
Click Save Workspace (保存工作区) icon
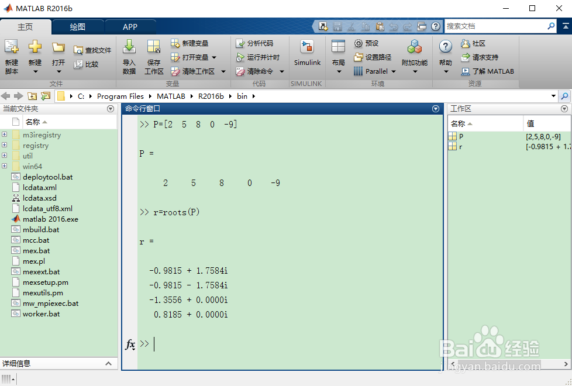pos(154,47)
